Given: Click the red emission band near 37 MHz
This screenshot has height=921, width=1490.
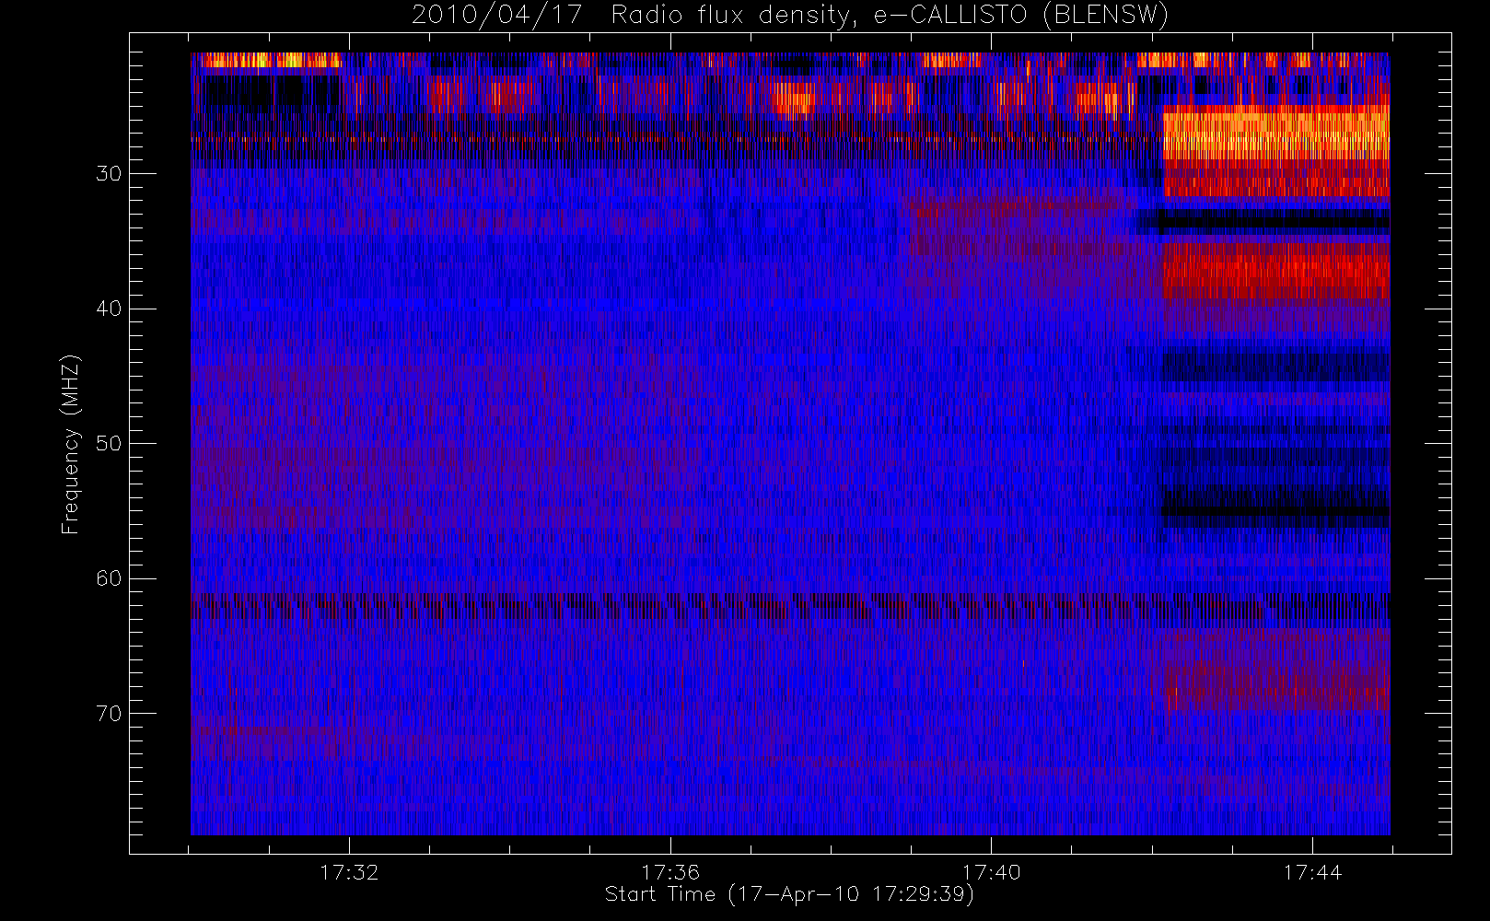Looking at the screenshot, I should pos(1276,270).
